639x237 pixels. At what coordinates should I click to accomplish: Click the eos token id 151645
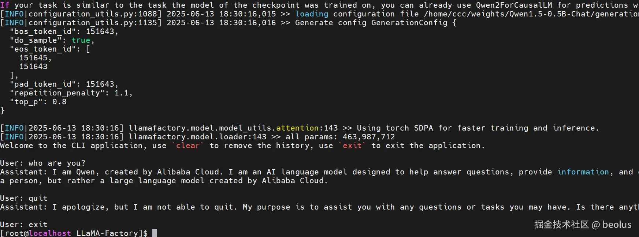pyautogui.click(x=33, y=58)
